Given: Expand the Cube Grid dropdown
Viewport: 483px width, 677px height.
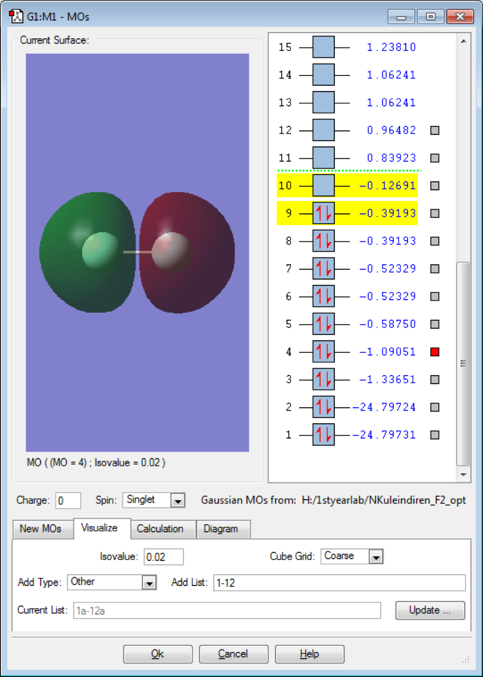Looking at the screenshot, I should point(376,556).
